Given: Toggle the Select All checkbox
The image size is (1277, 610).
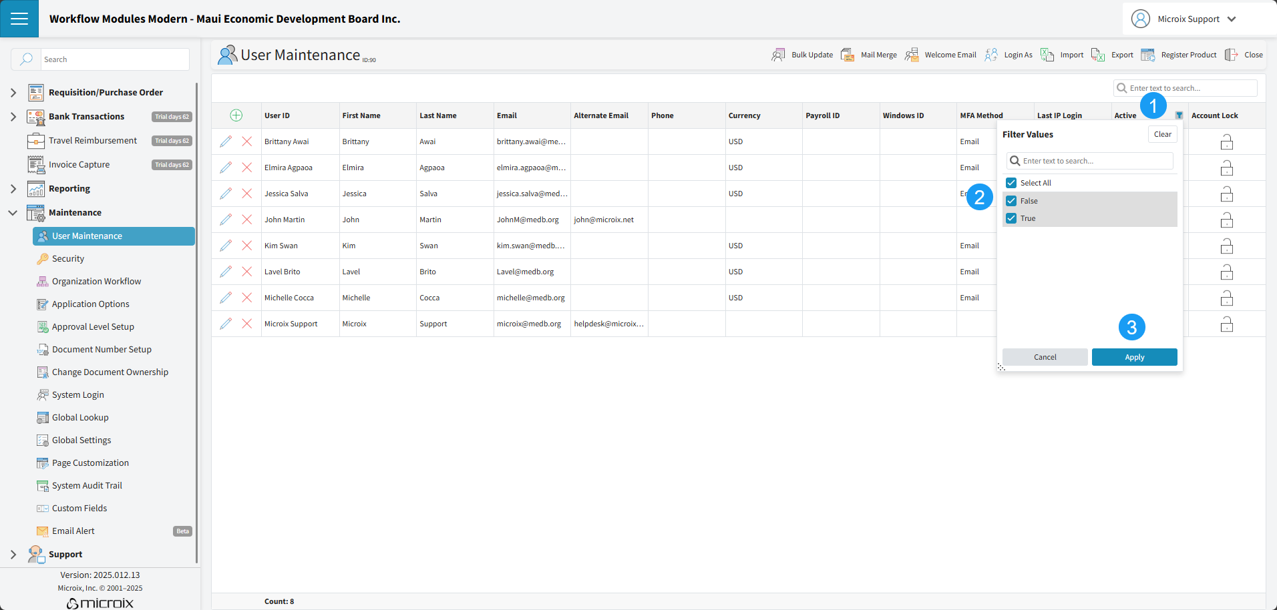Looking at the screenshot, I should pyautogui.click(x=1011, y=183).
